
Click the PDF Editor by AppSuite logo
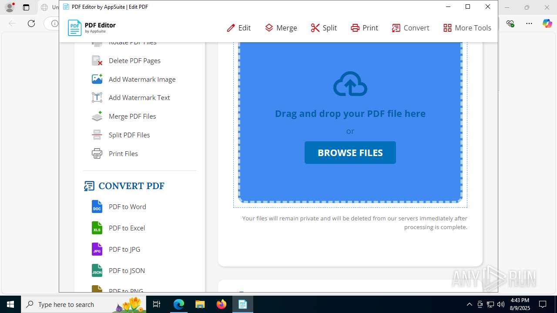click(x=92, y=28)
